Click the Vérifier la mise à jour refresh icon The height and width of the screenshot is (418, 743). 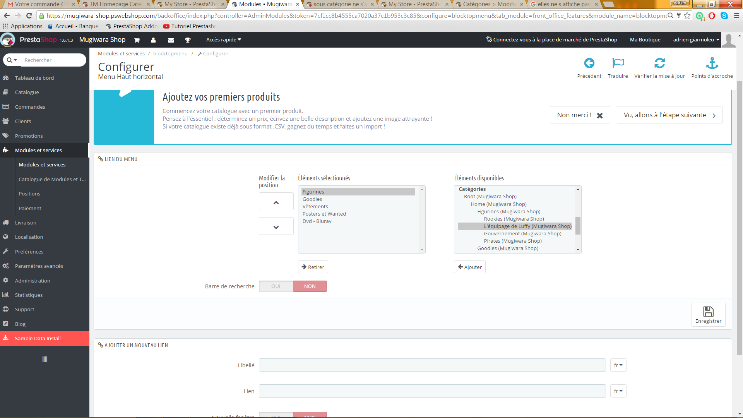(x=659, y=63)
